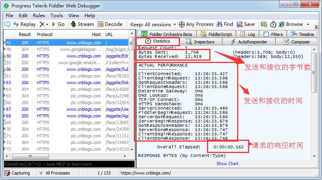Click the Show Chart link
The image size is (322, 180).
point(227,164)
